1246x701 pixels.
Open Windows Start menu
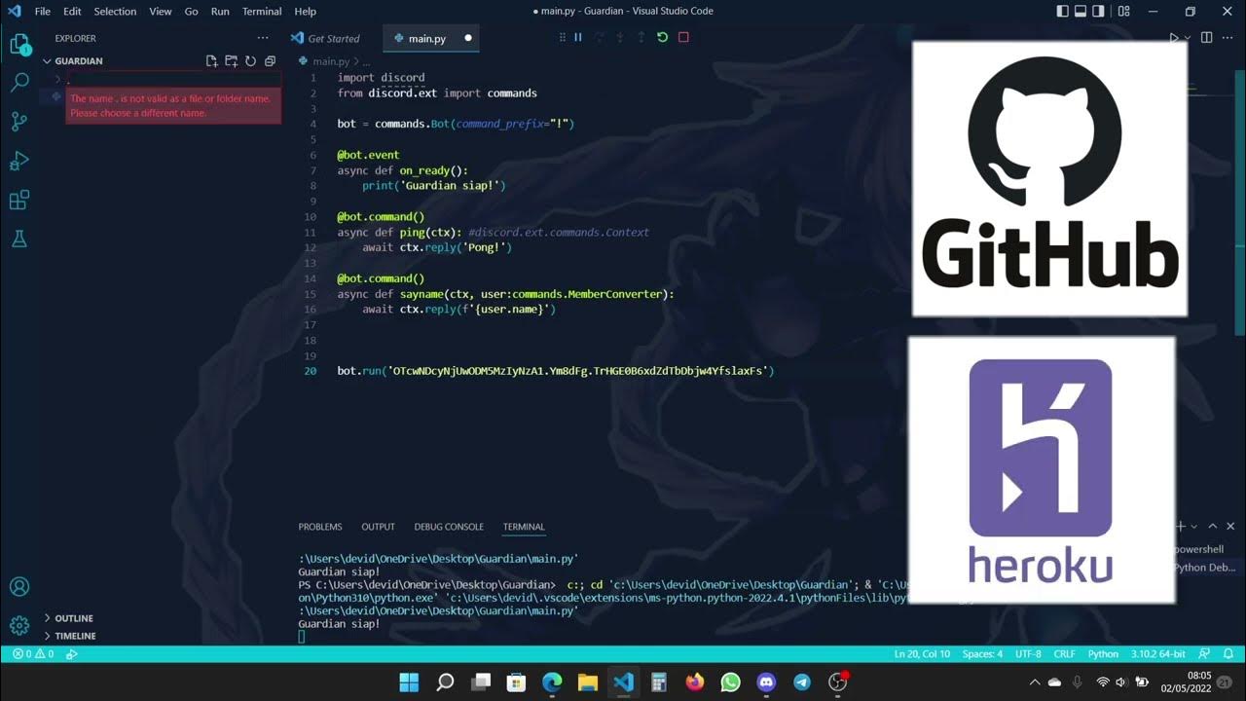coord(409,683)
